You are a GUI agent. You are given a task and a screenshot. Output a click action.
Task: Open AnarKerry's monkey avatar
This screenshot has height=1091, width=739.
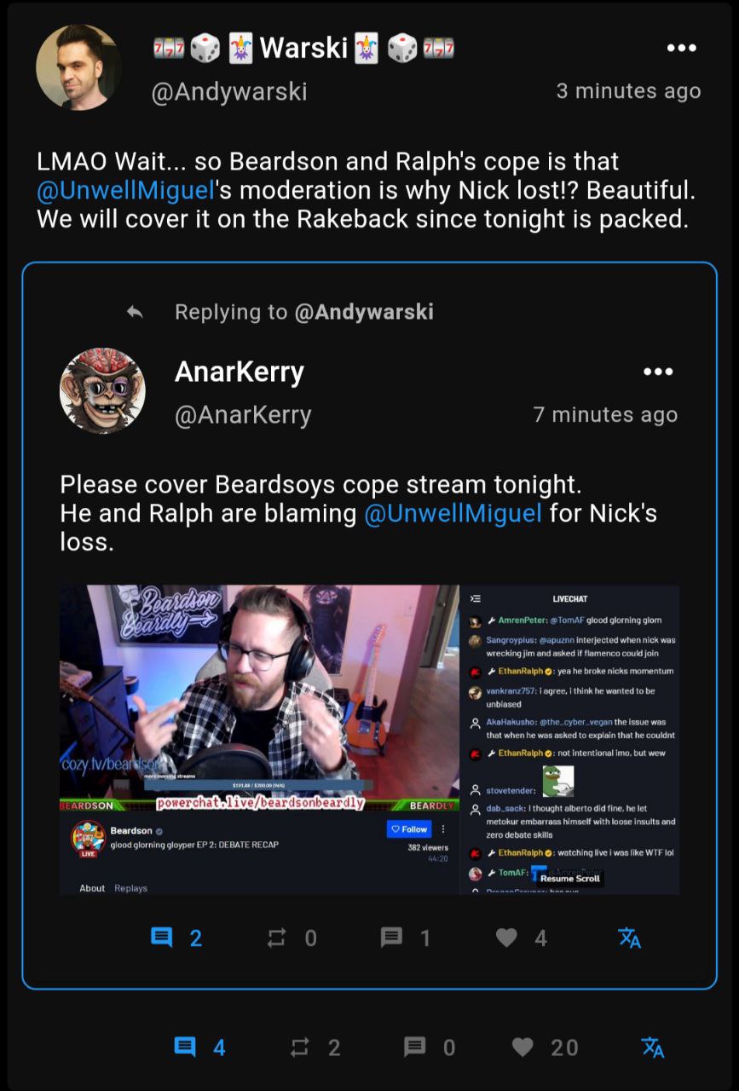tap(102, 390)
